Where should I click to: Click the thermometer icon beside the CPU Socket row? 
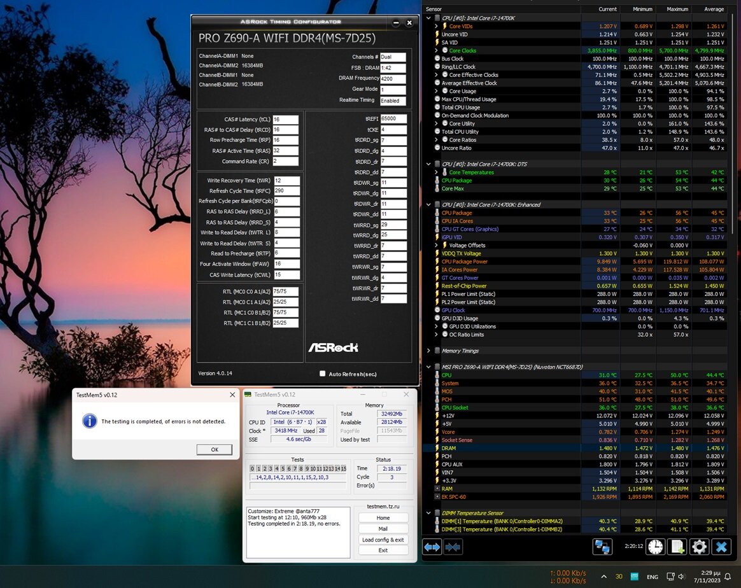[437, 407]
